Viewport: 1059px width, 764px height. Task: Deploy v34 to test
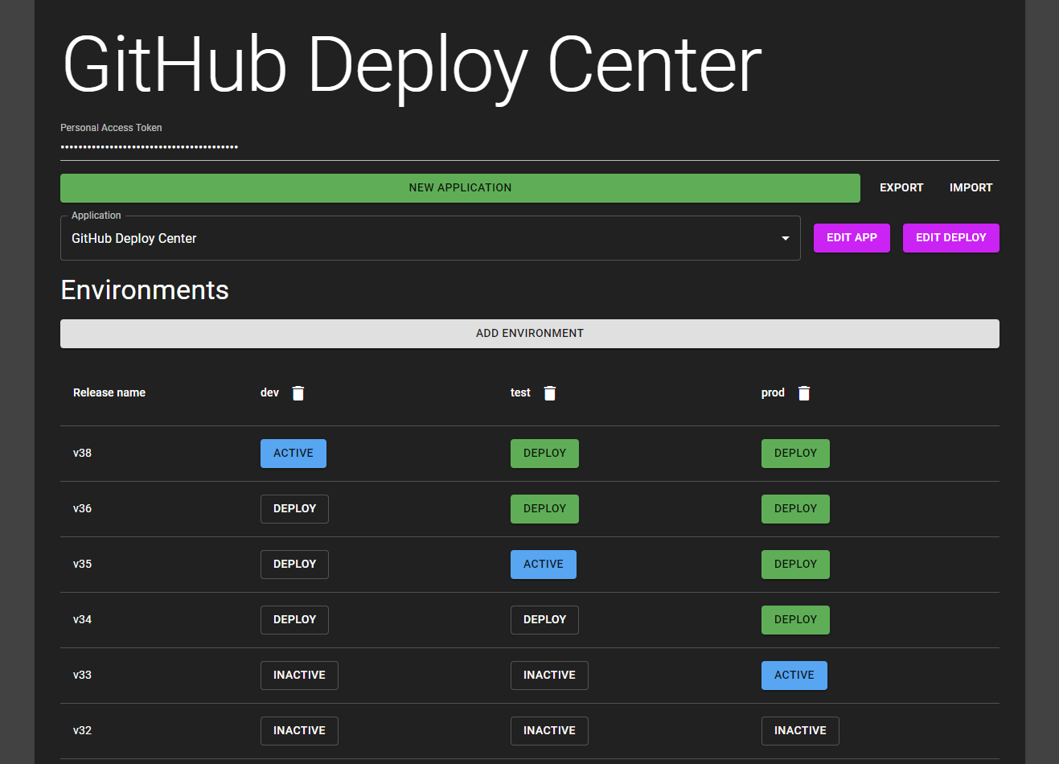click(544, 620)
